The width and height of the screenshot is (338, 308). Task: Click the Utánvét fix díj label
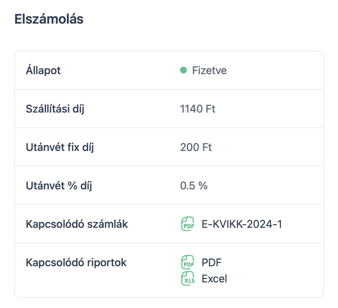[x=60, y=147]
